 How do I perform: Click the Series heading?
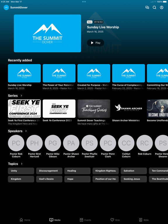pos(13,96)
